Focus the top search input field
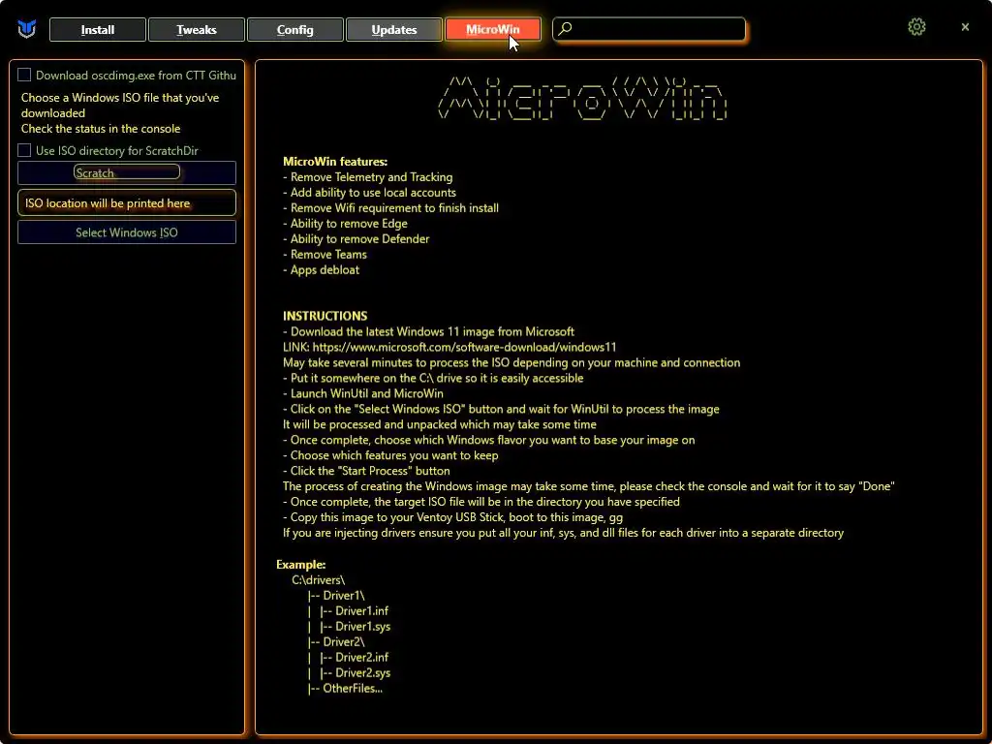This screenshot has height=744, width=992. pos(649,29)
